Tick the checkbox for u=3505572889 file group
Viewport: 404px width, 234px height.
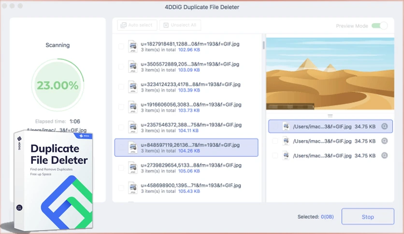(x=121, y=67)
